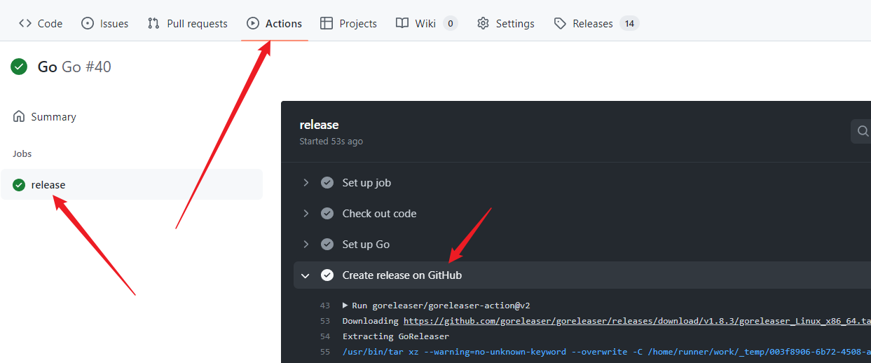Viewport: 871px width, 363px height.
Task: Click the Code angle-brackets icon
Action: tap(25, 23)
